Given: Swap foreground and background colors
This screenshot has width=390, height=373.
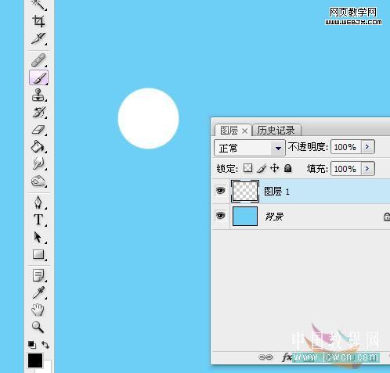Looking at the screenshot, I should click(45, 345).
